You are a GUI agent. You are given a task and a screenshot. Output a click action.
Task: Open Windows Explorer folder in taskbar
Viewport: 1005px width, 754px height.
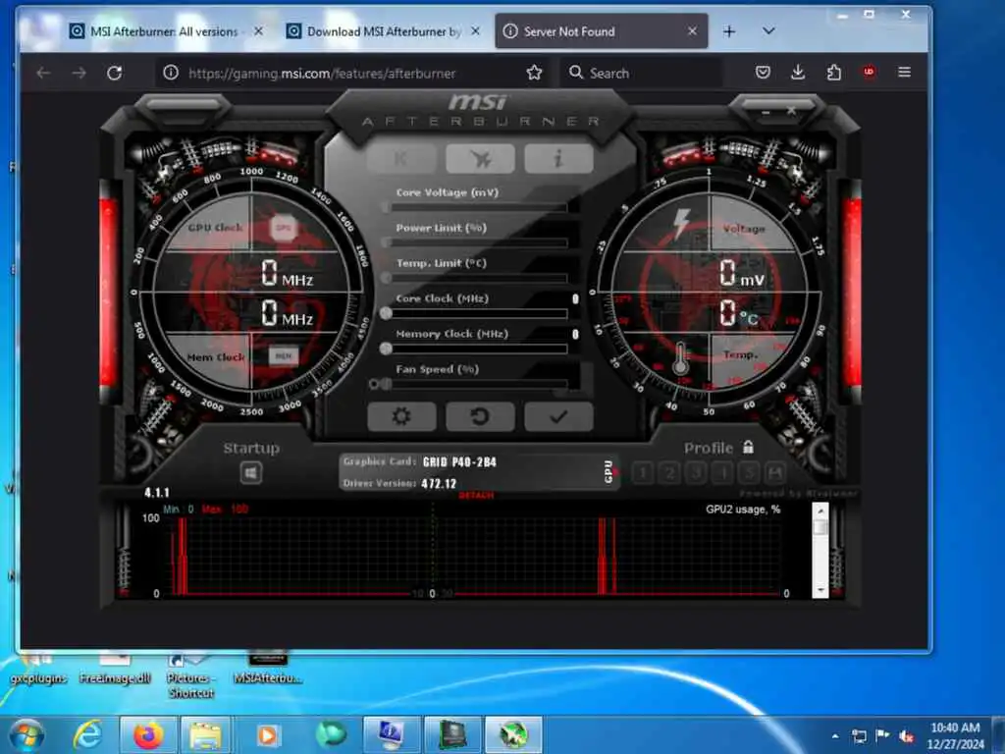(x=205, y=734)
